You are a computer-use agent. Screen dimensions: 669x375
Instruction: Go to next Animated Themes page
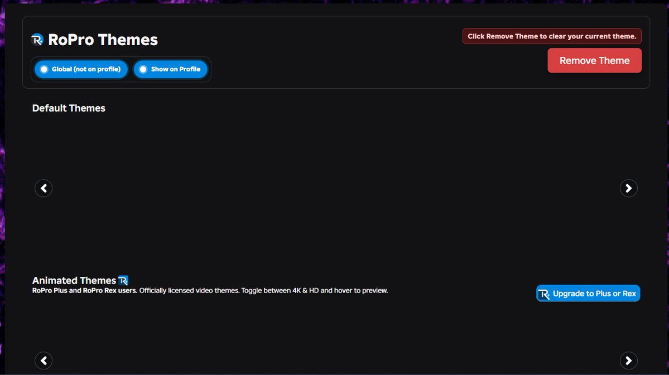click(628, 360)
